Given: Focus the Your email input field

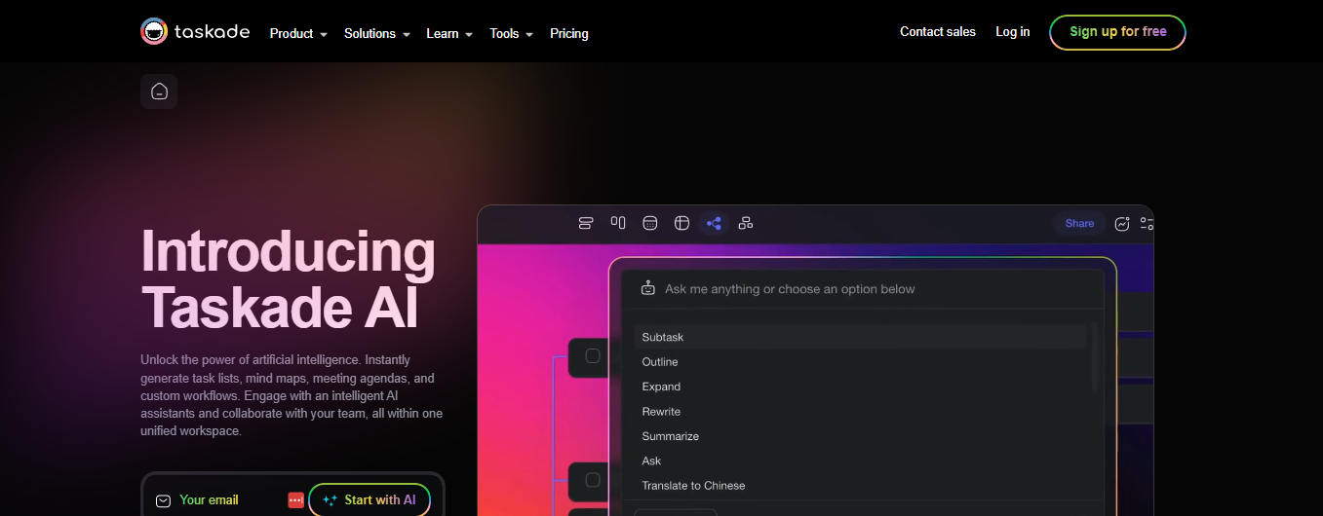Looking at the screenshot, I should coord(232,500).
